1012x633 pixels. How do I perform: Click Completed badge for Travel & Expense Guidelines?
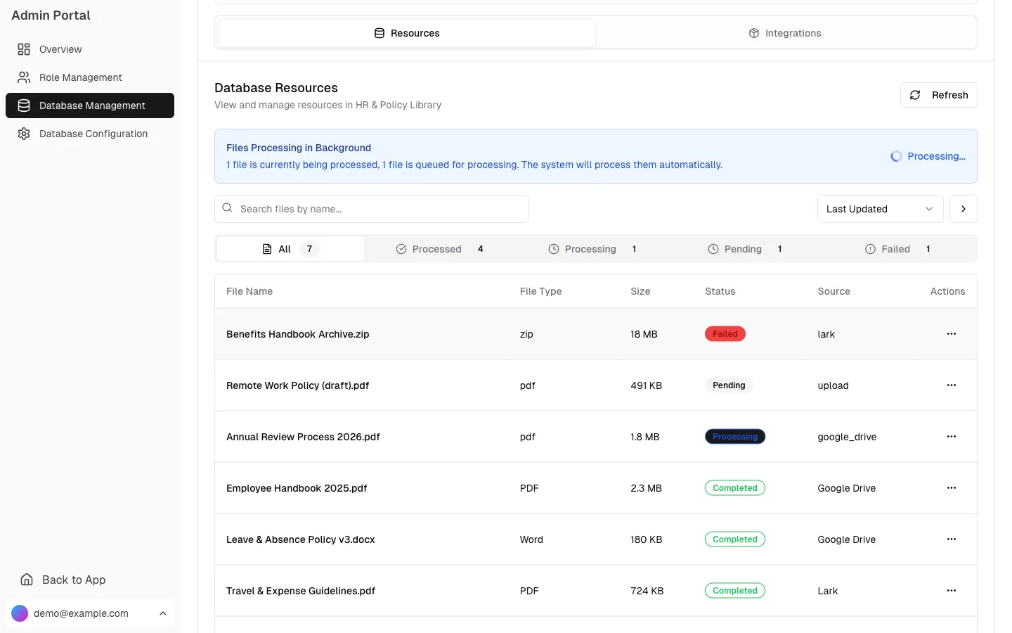coord(735,591)
